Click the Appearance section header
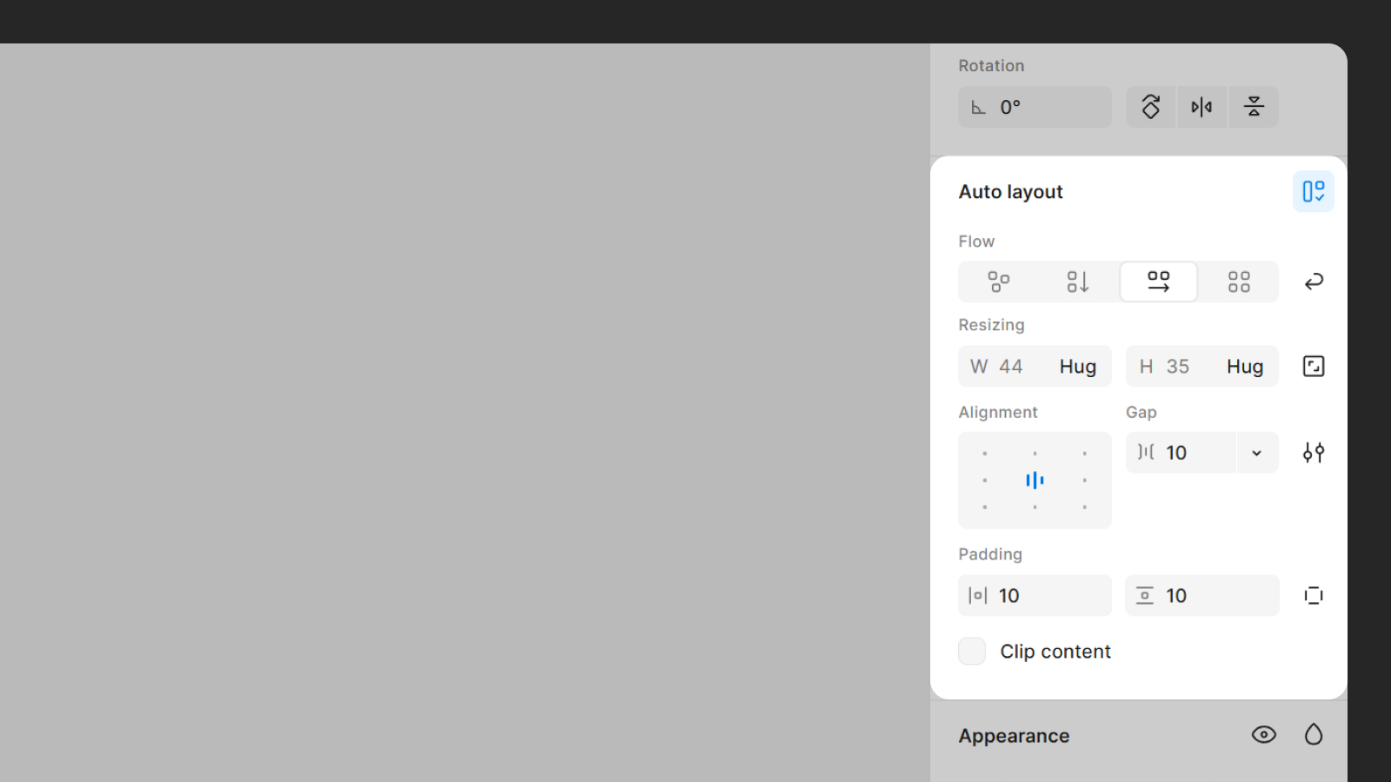 pos(1014,735)
